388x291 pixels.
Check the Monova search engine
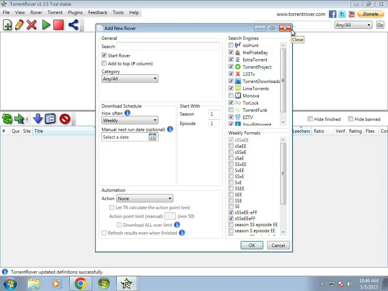coord(231,95)
